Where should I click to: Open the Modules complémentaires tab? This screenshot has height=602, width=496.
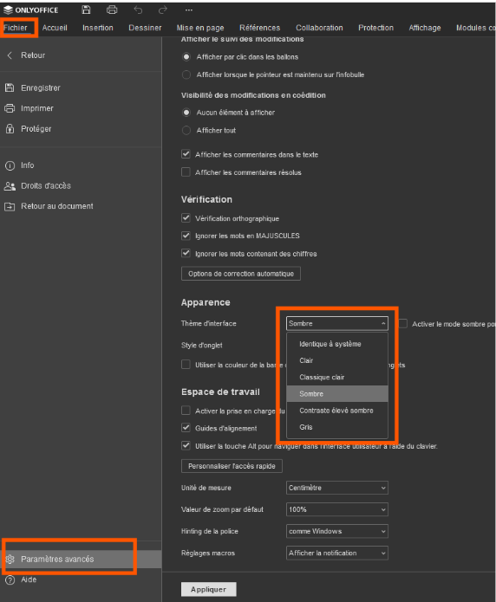pyautogui.click(x=475, y=28)
